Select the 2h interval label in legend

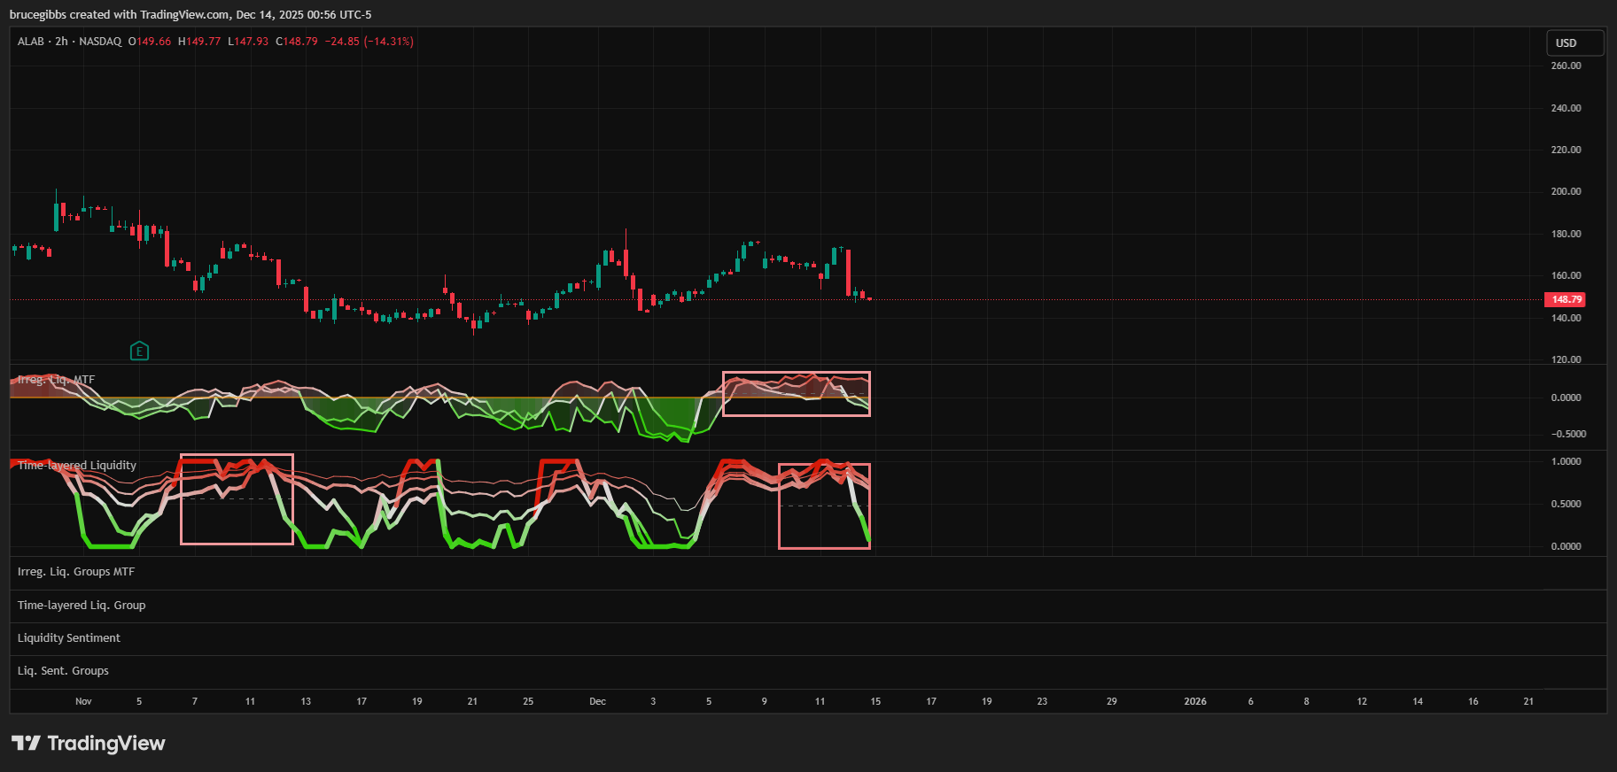pos(61,42)
